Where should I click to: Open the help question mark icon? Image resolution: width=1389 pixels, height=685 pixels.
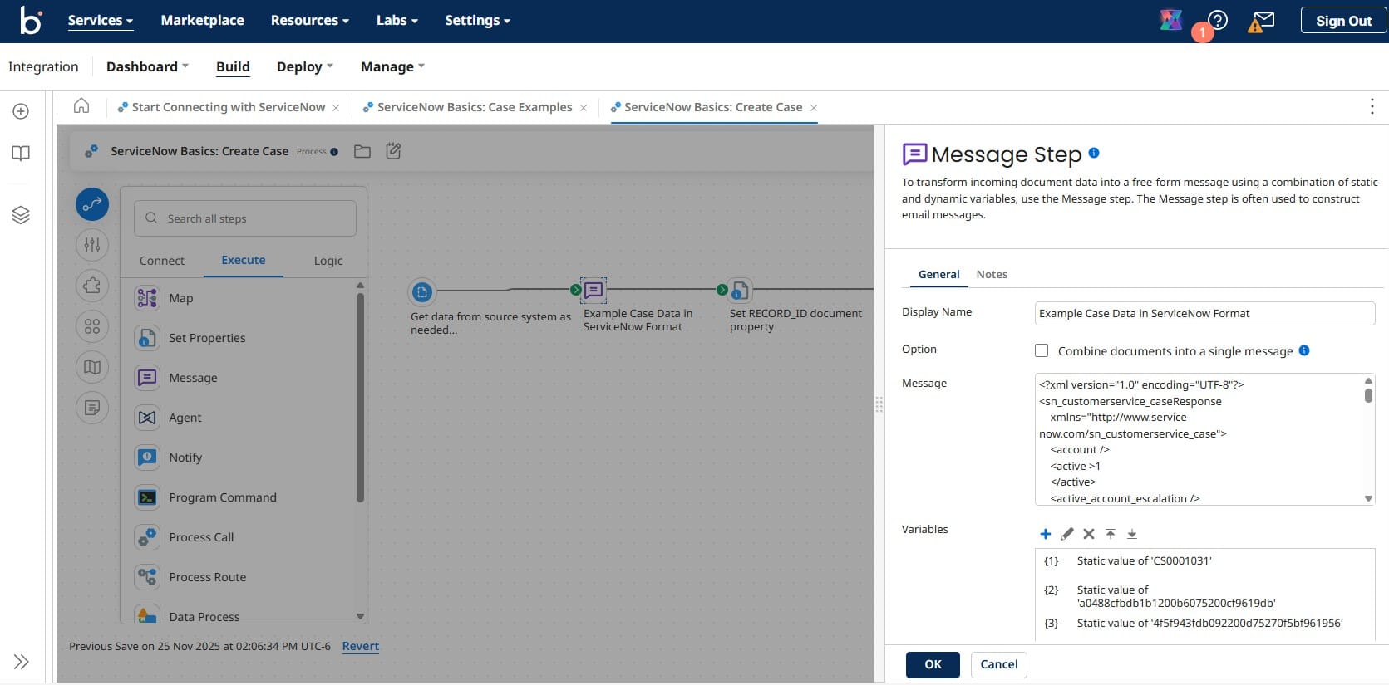[x=1218, y=21]
